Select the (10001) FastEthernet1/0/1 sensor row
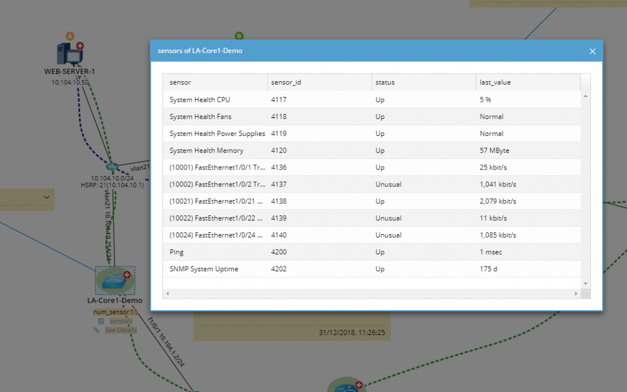This screenshot has height=392, width=627. [x=372, y=167]
